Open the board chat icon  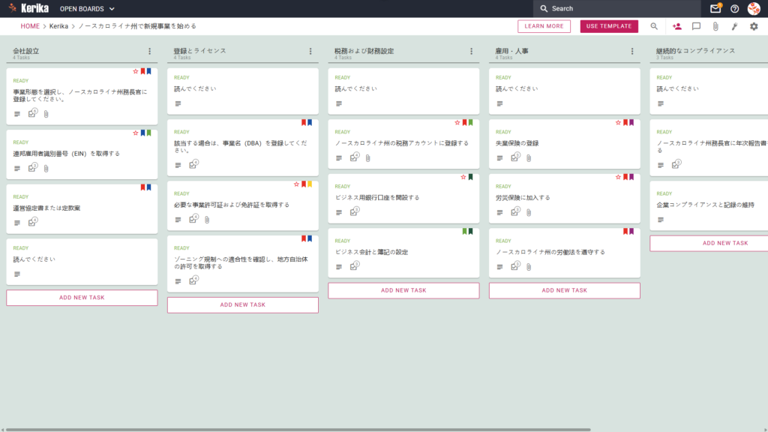[696, 26]
